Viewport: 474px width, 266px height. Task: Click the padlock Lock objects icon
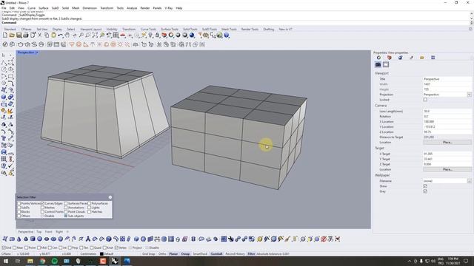coord(157,35)
